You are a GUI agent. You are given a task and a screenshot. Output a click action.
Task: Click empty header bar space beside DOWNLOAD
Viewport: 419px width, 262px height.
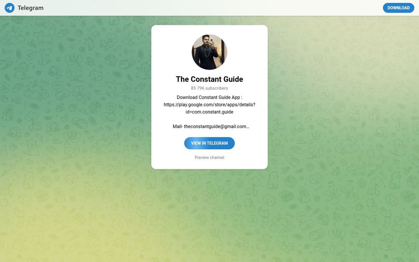click(x=214, y=8)
